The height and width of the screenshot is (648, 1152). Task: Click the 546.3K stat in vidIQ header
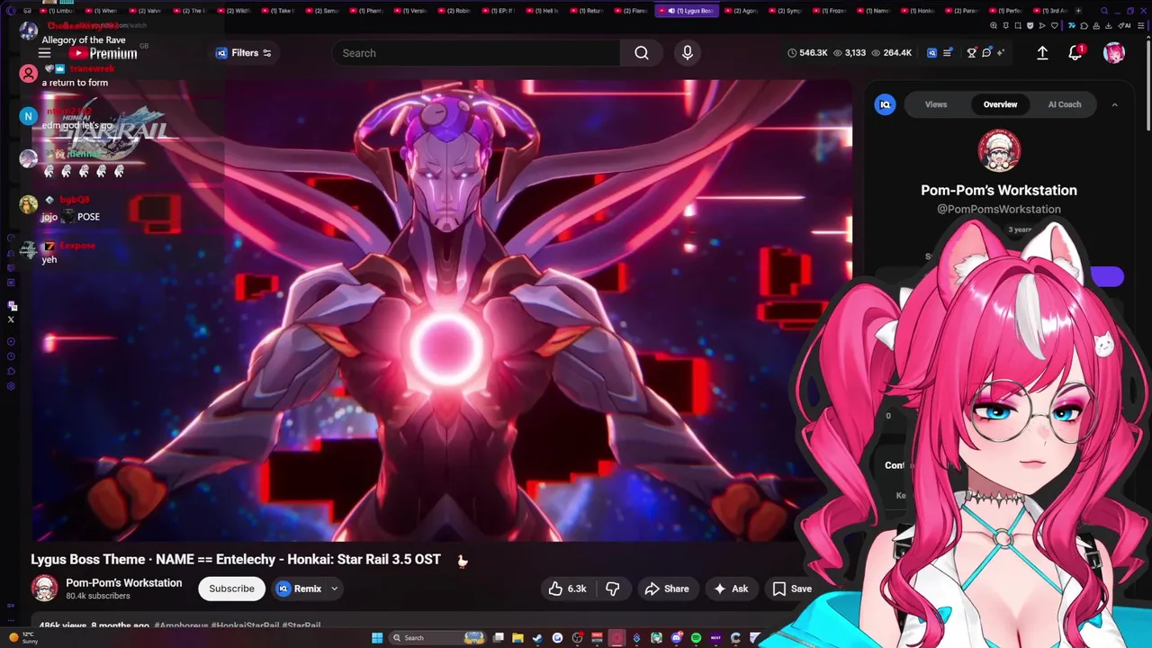coord(807,53)
